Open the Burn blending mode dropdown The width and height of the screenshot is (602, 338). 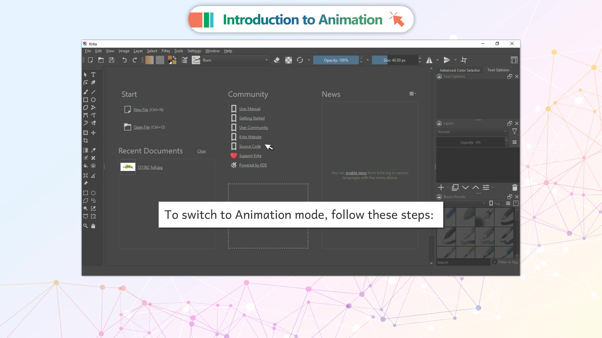pyautogui.click(x=235, y=60)
